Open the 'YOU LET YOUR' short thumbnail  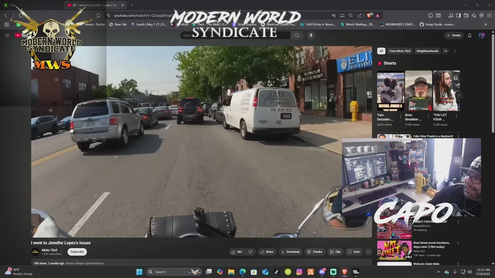tap(446, 91)
